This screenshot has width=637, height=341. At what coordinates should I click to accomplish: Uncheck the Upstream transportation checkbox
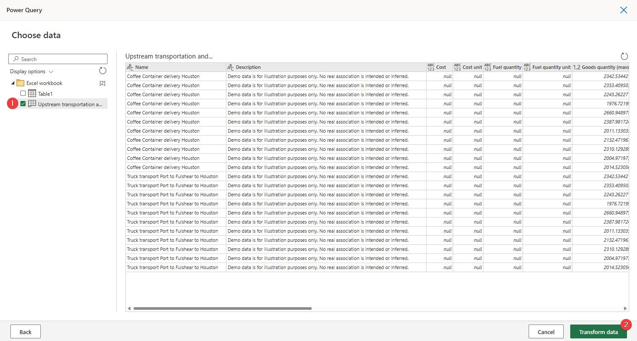[x=23, y=104]
